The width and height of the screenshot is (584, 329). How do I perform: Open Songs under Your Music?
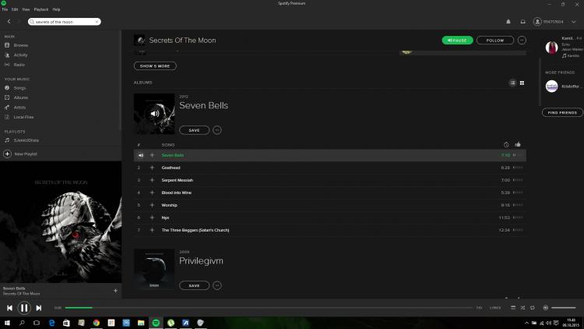19,88
